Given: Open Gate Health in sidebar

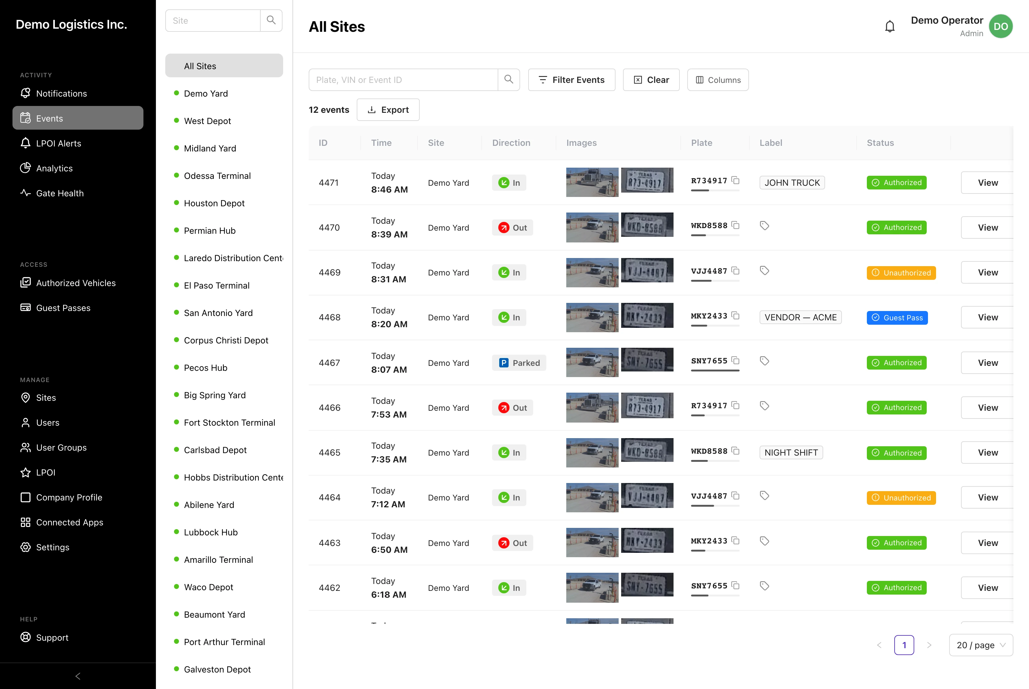Looking at the screenshot, I should 78,193.
